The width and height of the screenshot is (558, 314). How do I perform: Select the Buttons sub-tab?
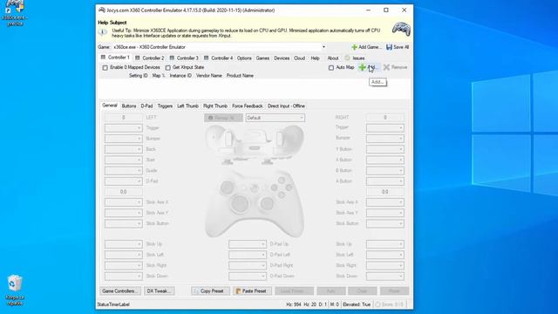click(x=129, y=106)
